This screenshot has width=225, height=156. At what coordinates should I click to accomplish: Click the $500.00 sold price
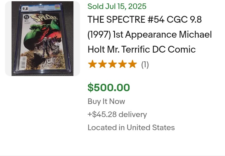tap(109, 87)
